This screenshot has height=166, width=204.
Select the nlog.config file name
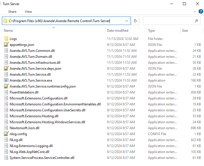coord(18,134)
